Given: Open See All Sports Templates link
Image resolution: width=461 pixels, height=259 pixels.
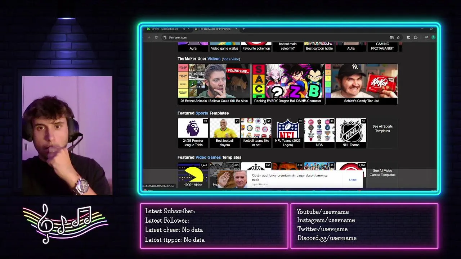Looking at the screenshot, I should click(382, 128).
